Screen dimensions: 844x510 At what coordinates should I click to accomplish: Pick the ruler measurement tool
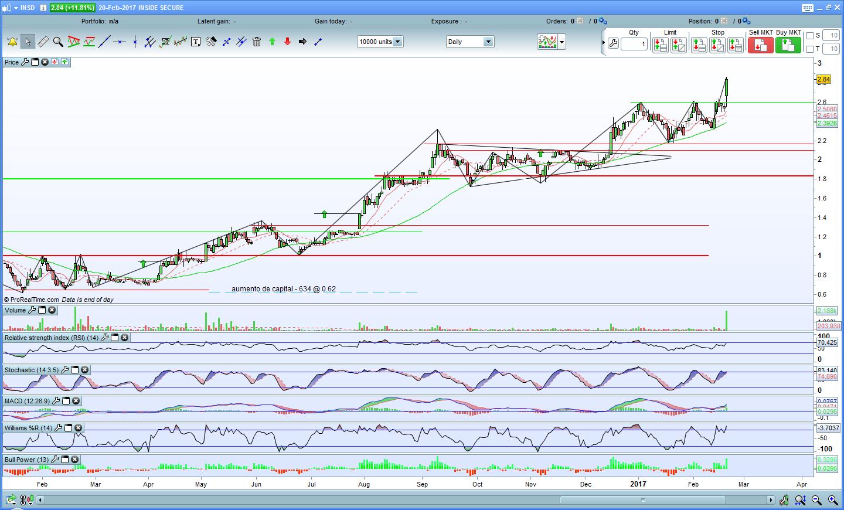click(43, 42)
